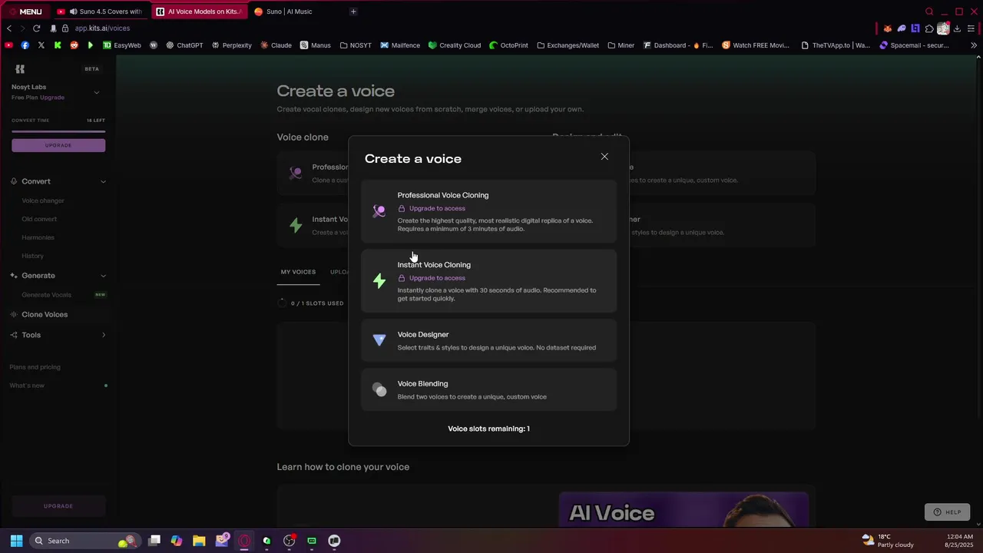This screenshot has height=553, width=983.
Task: Click the blue triangle Voice Designer icon
Action: pyautogui.click(x=379, y=340)
